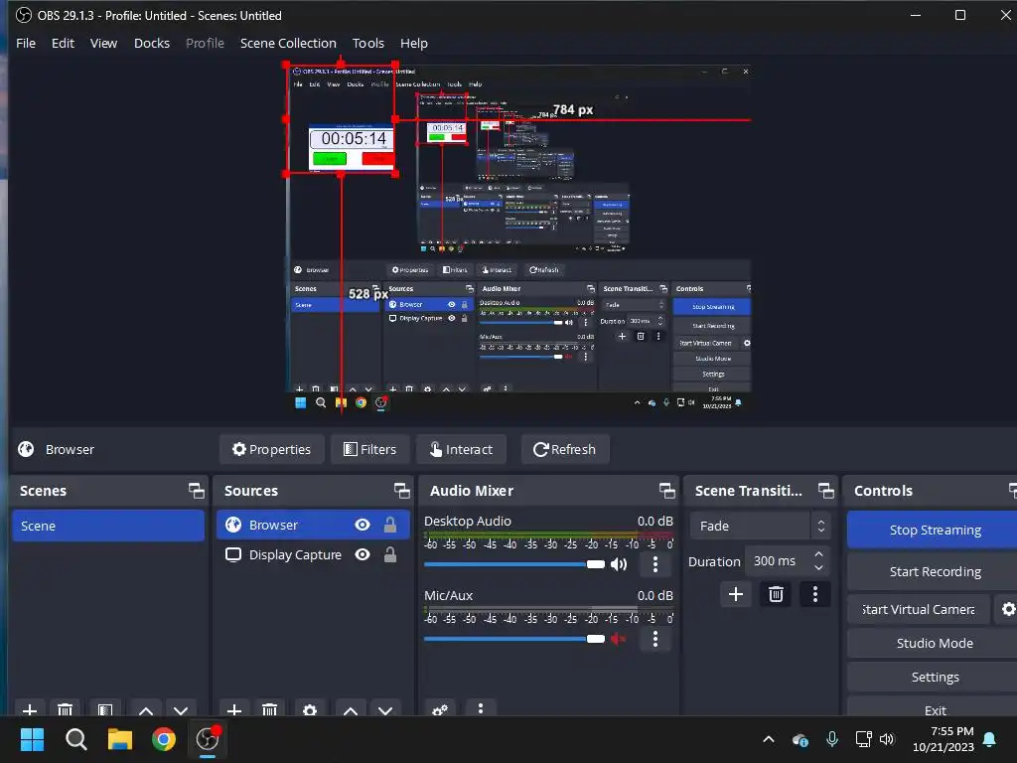This screenshot has width=1017, height=763.
Task: Open transition properties three-dot menu
Action: click(x=815, y=594)
